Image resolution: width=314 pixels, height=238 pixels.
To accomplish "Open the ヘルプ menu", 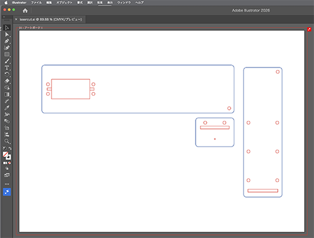I will click(x=139, y=2).
